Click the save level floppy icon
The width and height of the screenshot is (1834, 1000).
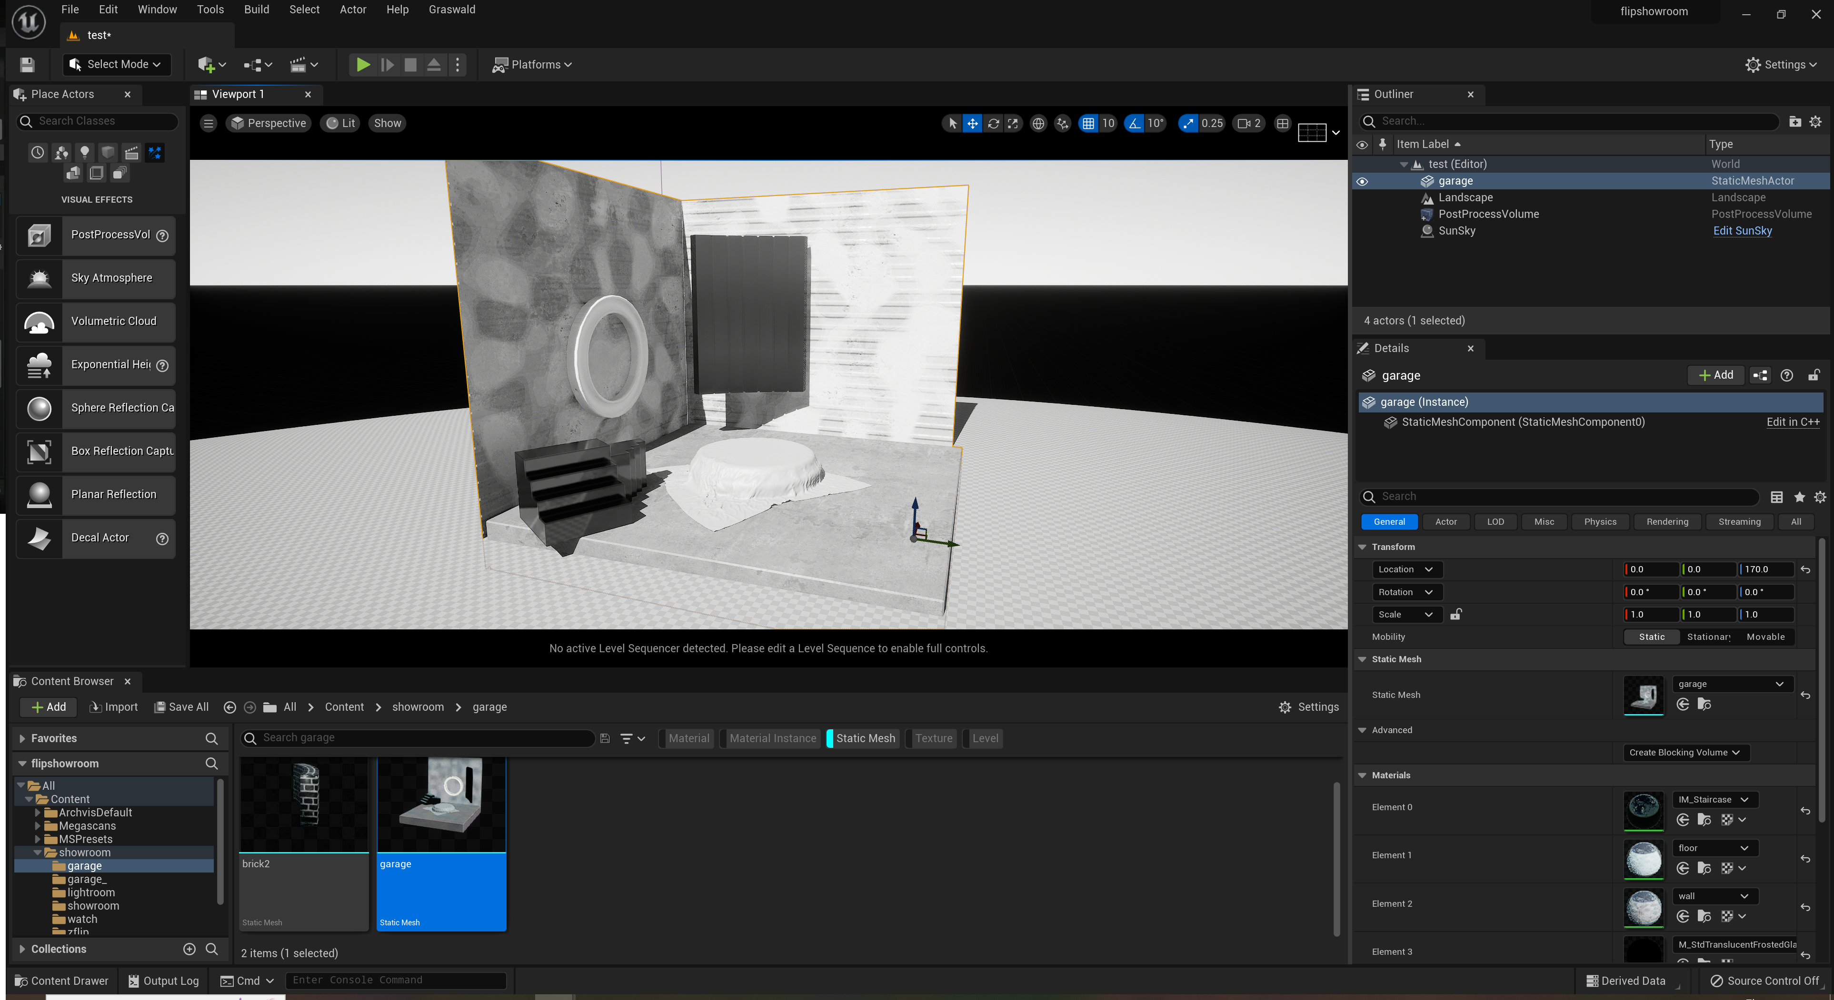pyautogui.click(x=27, y=65)
